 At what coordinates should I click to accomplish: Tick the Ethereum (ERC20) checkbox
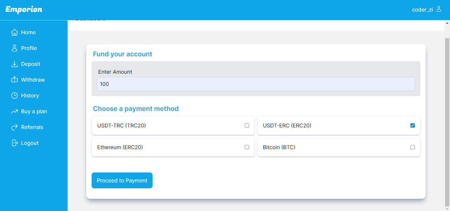pyautogui.click(x=247, y=147)
